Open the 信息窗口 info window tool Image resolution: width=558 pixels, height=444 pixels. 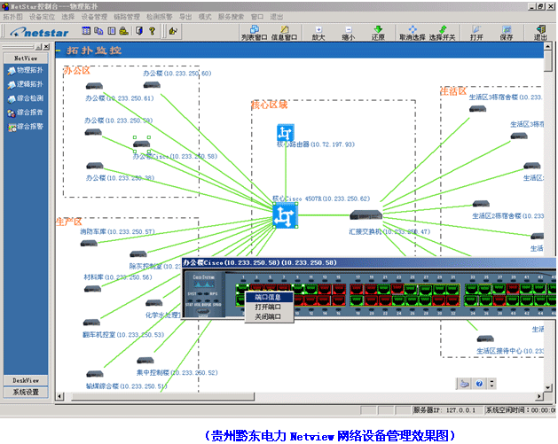[284, 33]
